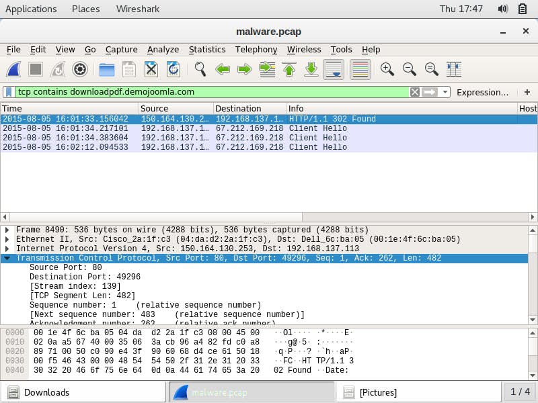Reset text to normal size
The height and width of the screenshot is (403, 538).
pos(431,70)
